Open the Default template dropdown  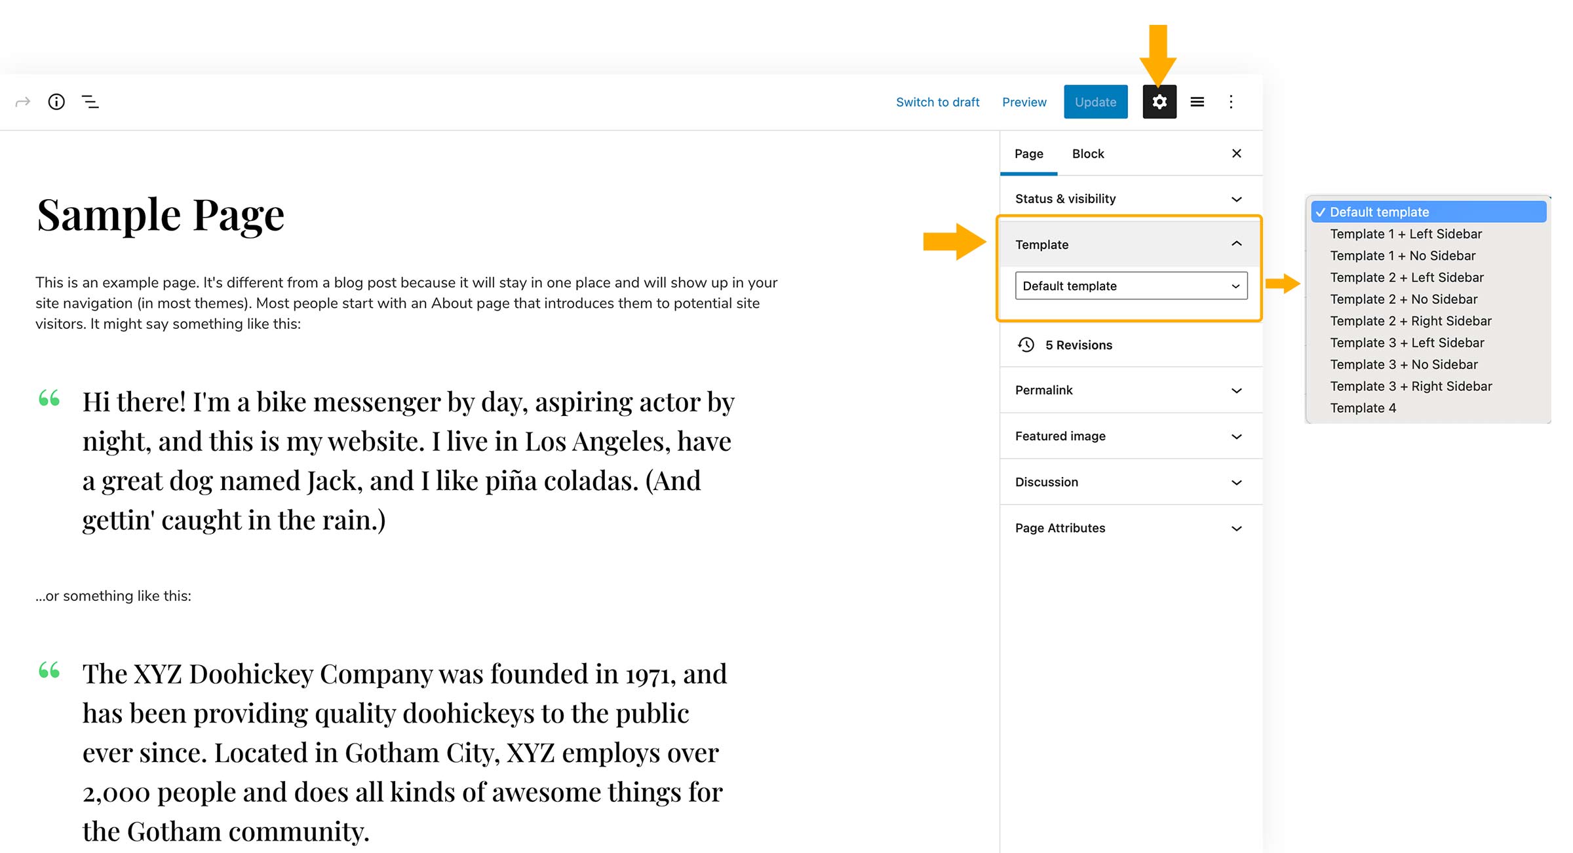(1131, 286)
